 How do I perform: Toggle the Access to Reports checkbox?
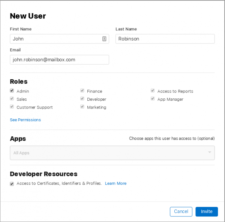point(153,91)
